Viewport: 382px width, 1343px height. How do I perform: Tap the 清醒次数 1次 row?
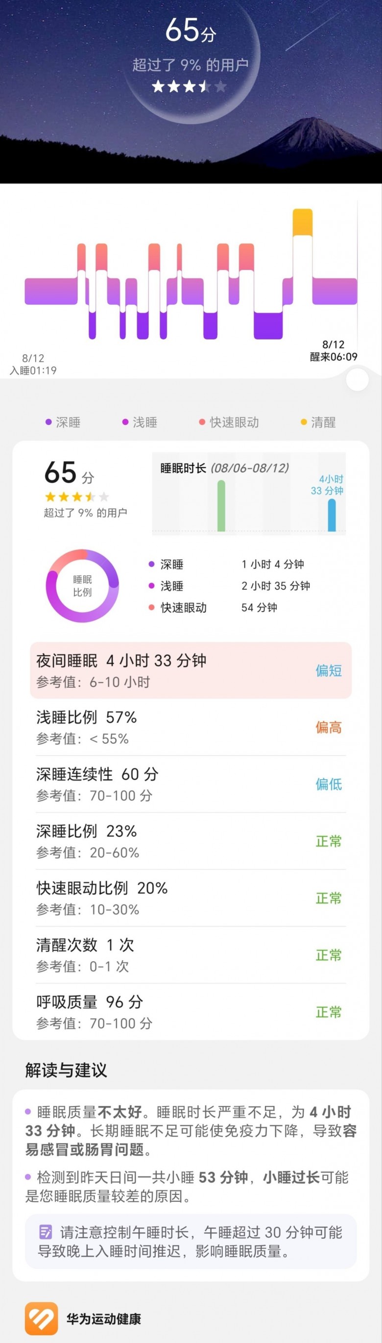(191, 954)
